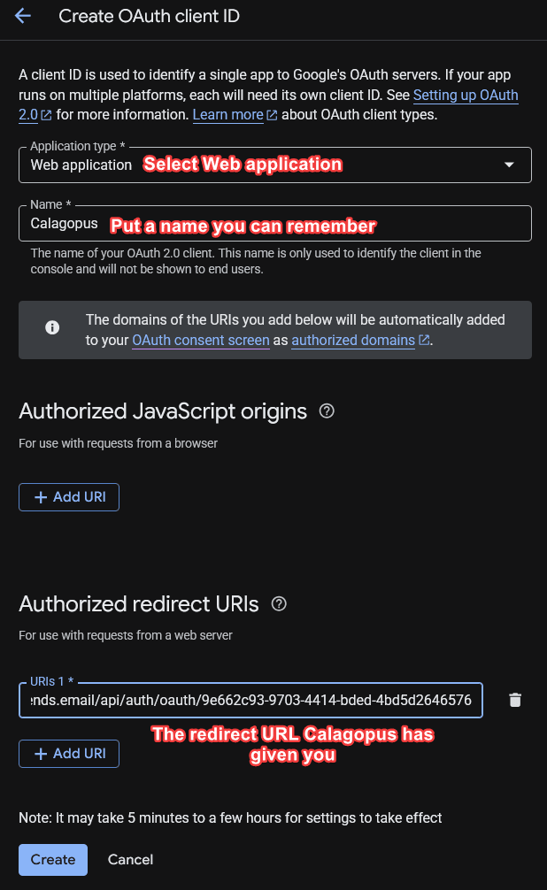The image size is (547, 890).
Task: Open the OAuth consent screen link
Action: click(x=200, y=340)
